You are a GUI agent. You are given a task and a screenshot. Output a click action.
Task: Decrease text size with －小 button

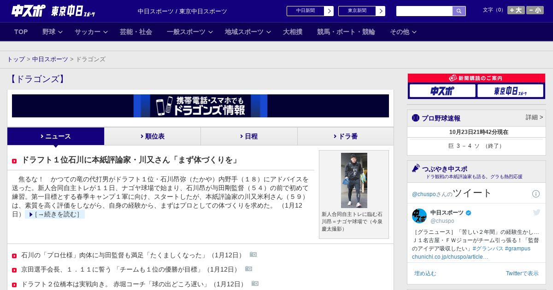click(535, 10)
